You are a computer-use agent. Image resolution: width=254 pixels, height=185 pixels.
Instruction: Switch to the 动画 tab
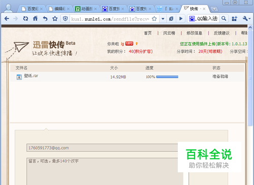click(86, 9)
